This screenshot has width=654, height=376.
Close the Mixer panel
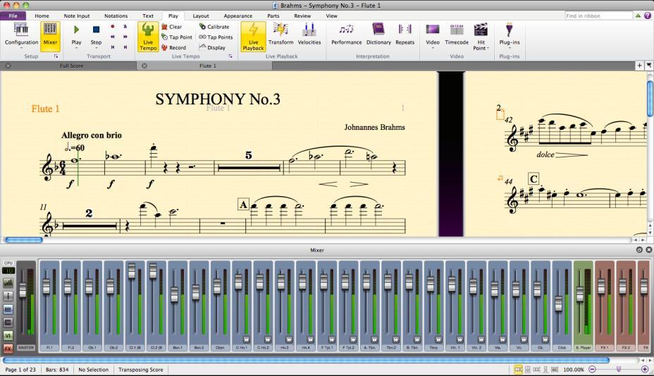coord(648,250)
